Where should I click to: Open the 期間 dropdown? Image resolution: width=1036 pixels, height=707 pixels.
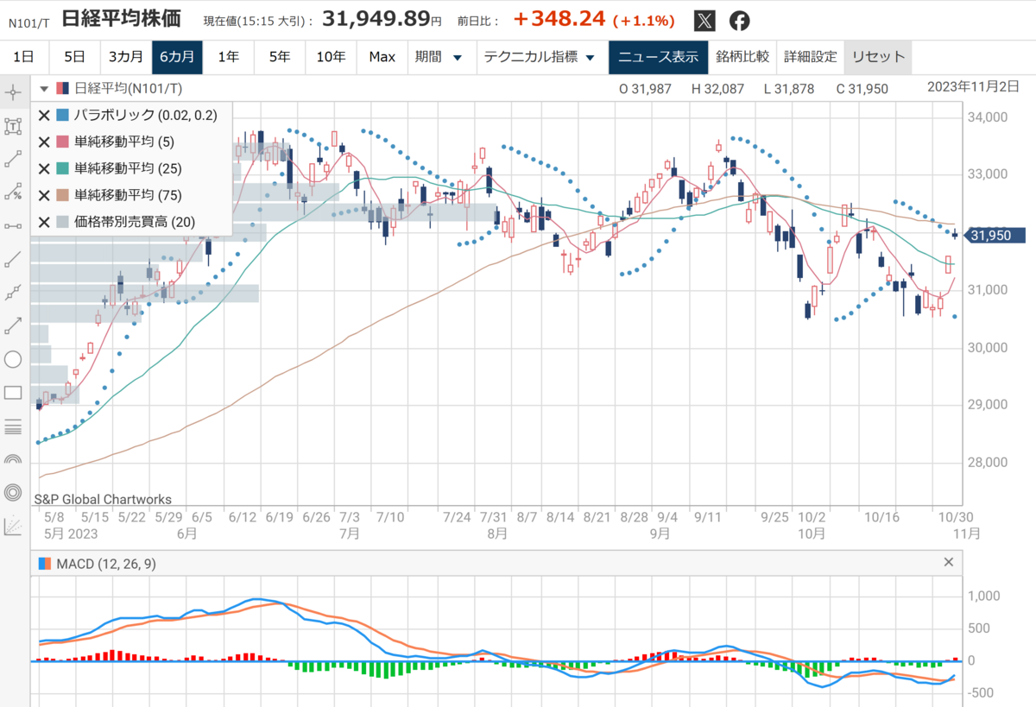[439, 57]
